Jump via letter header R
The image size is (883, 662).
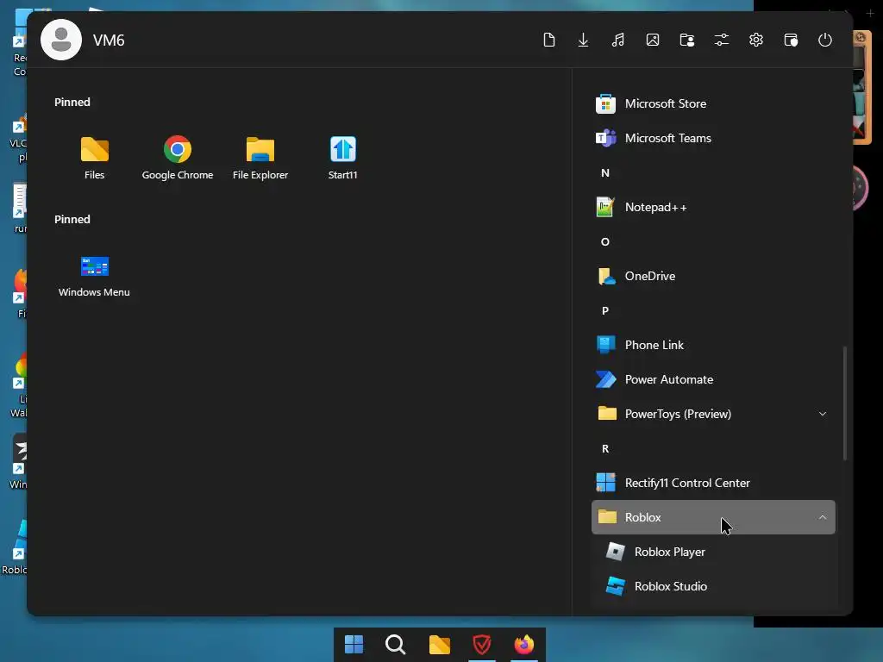pyautogui.click(x=605, y=448)
